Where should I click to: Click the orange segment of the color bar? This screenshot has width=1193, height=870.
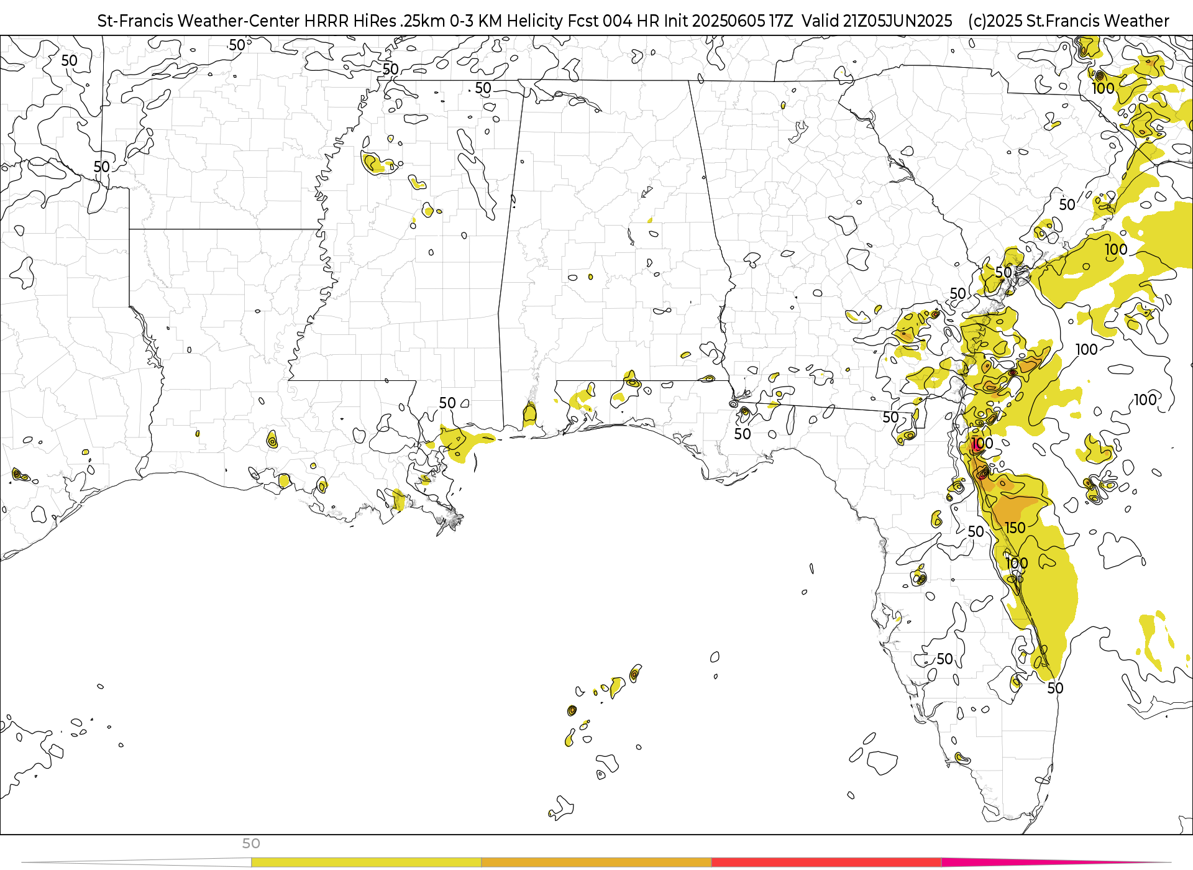pyautogui.click(x=596, y=863)
